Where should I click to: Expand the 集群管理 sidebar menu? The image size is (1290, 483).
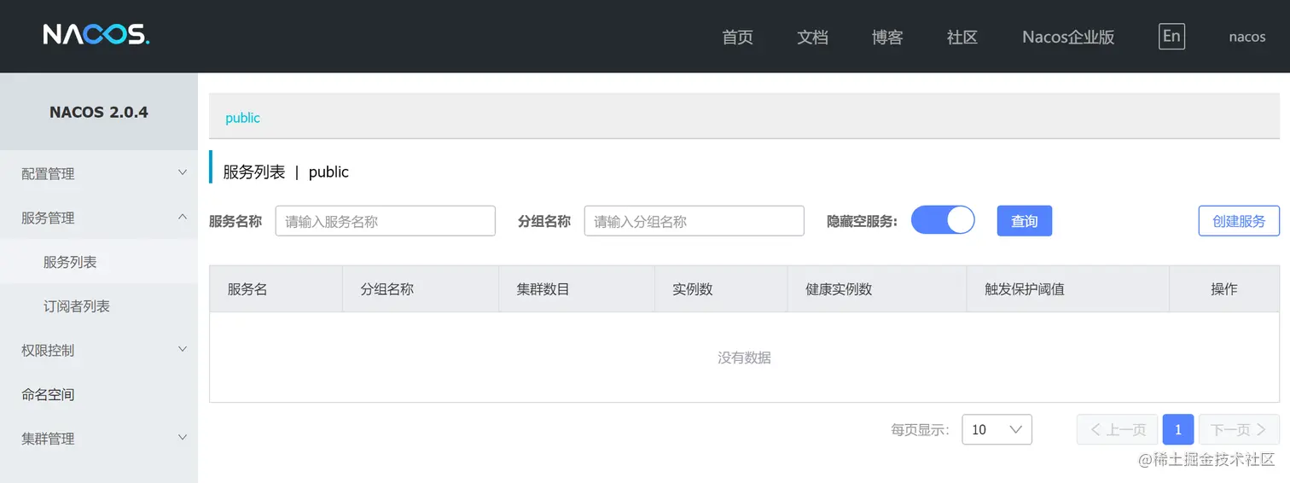pos(99,439)
